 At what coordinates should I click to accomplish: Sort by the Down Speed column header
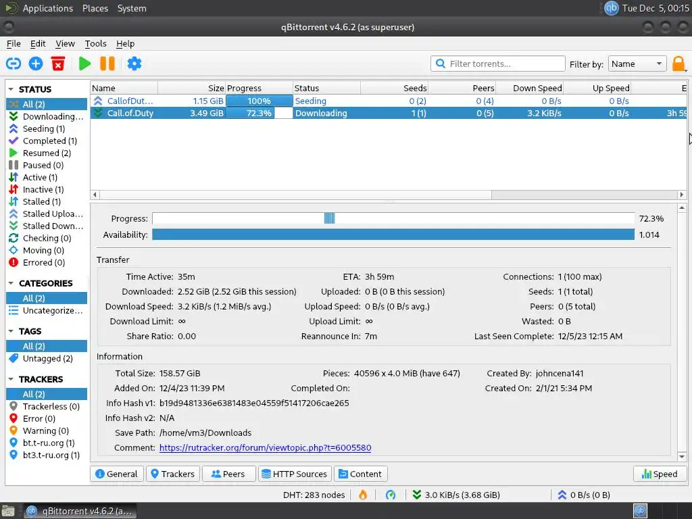(529, 88)
